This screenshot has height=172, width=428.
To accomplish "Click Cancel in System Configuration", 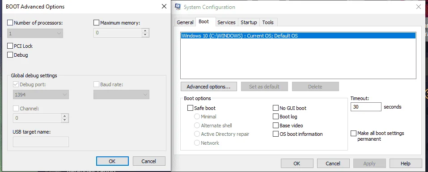I will pyautogui.click(x=333, y=164).
